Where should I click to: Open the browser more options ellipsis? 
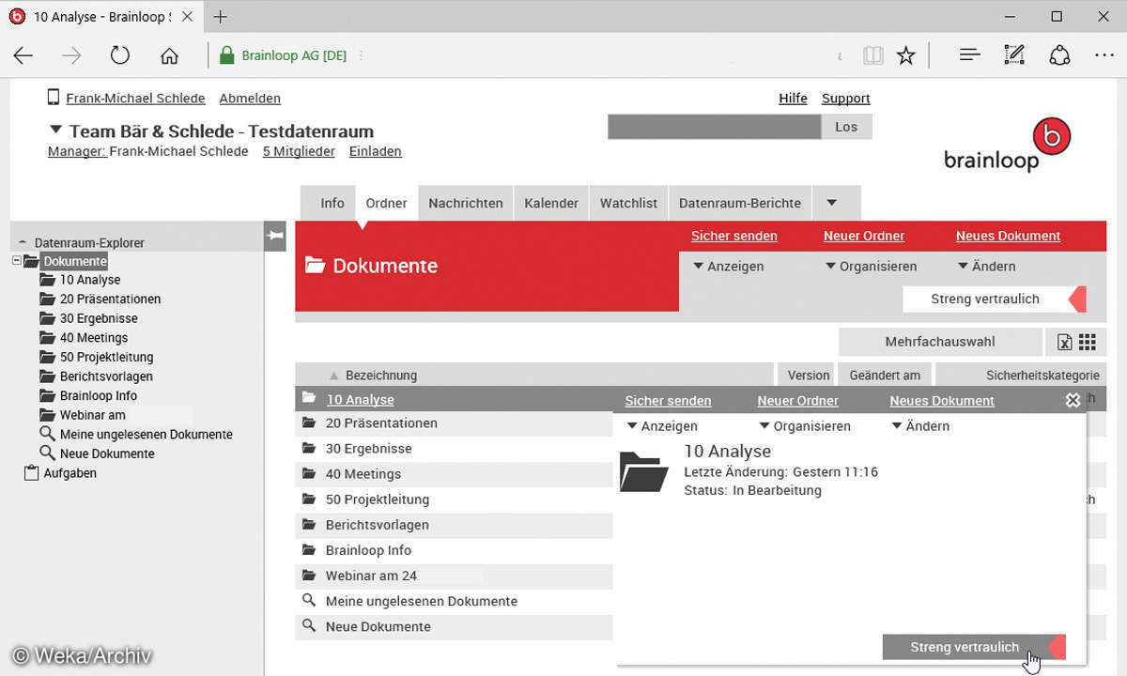pyautogui.click(x=1104, y=55)
